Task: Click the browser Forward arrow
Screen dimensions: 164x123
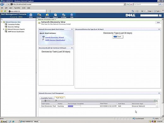Action: 5,4
